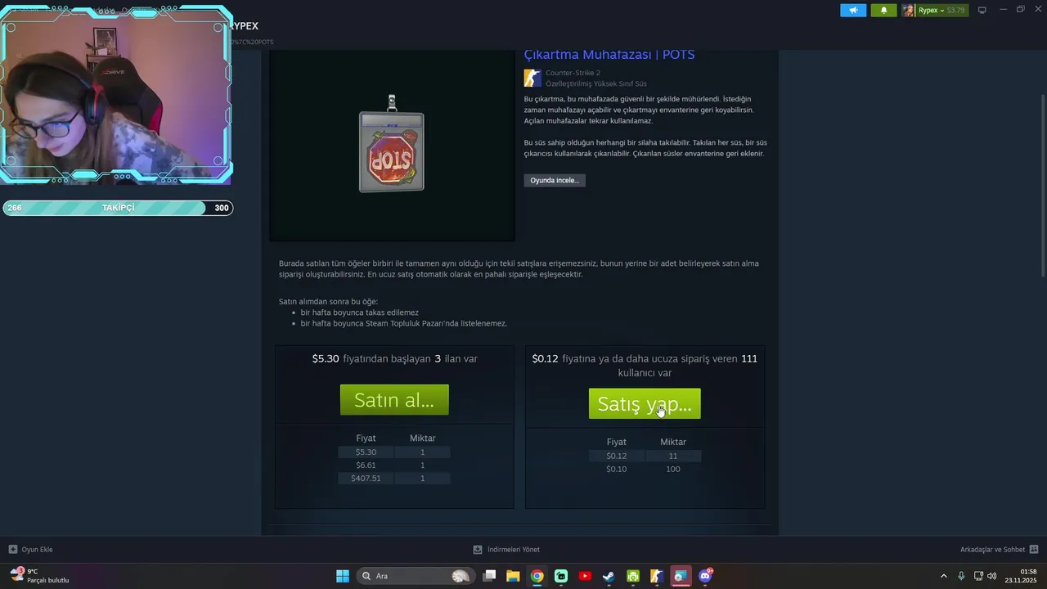Open the Streamlabs app on the taskbar
1047x589 pixels.
[x=561, y=576]
